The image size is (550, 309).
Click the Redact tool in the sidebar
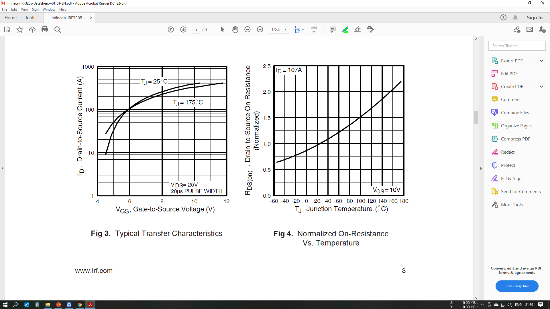pos(508,152)
